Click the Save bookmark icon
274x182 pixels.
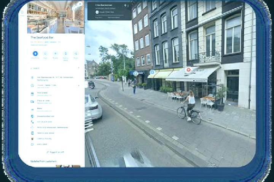pyautogui.click(x=45, y=53)
